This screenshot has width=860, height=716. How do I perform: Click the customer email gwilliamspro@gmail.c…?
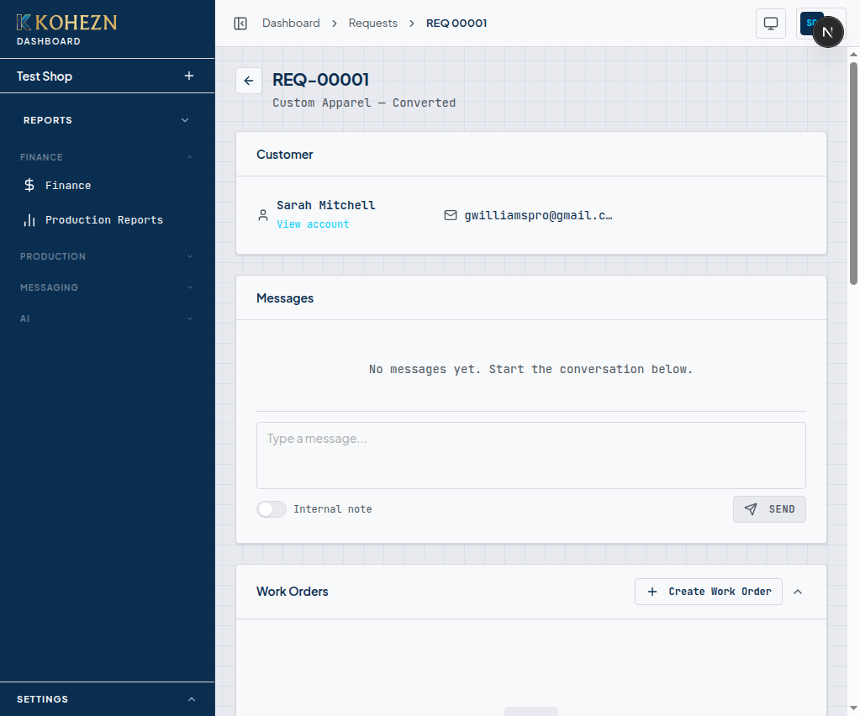pyautogui.click(x=539, y=215)
